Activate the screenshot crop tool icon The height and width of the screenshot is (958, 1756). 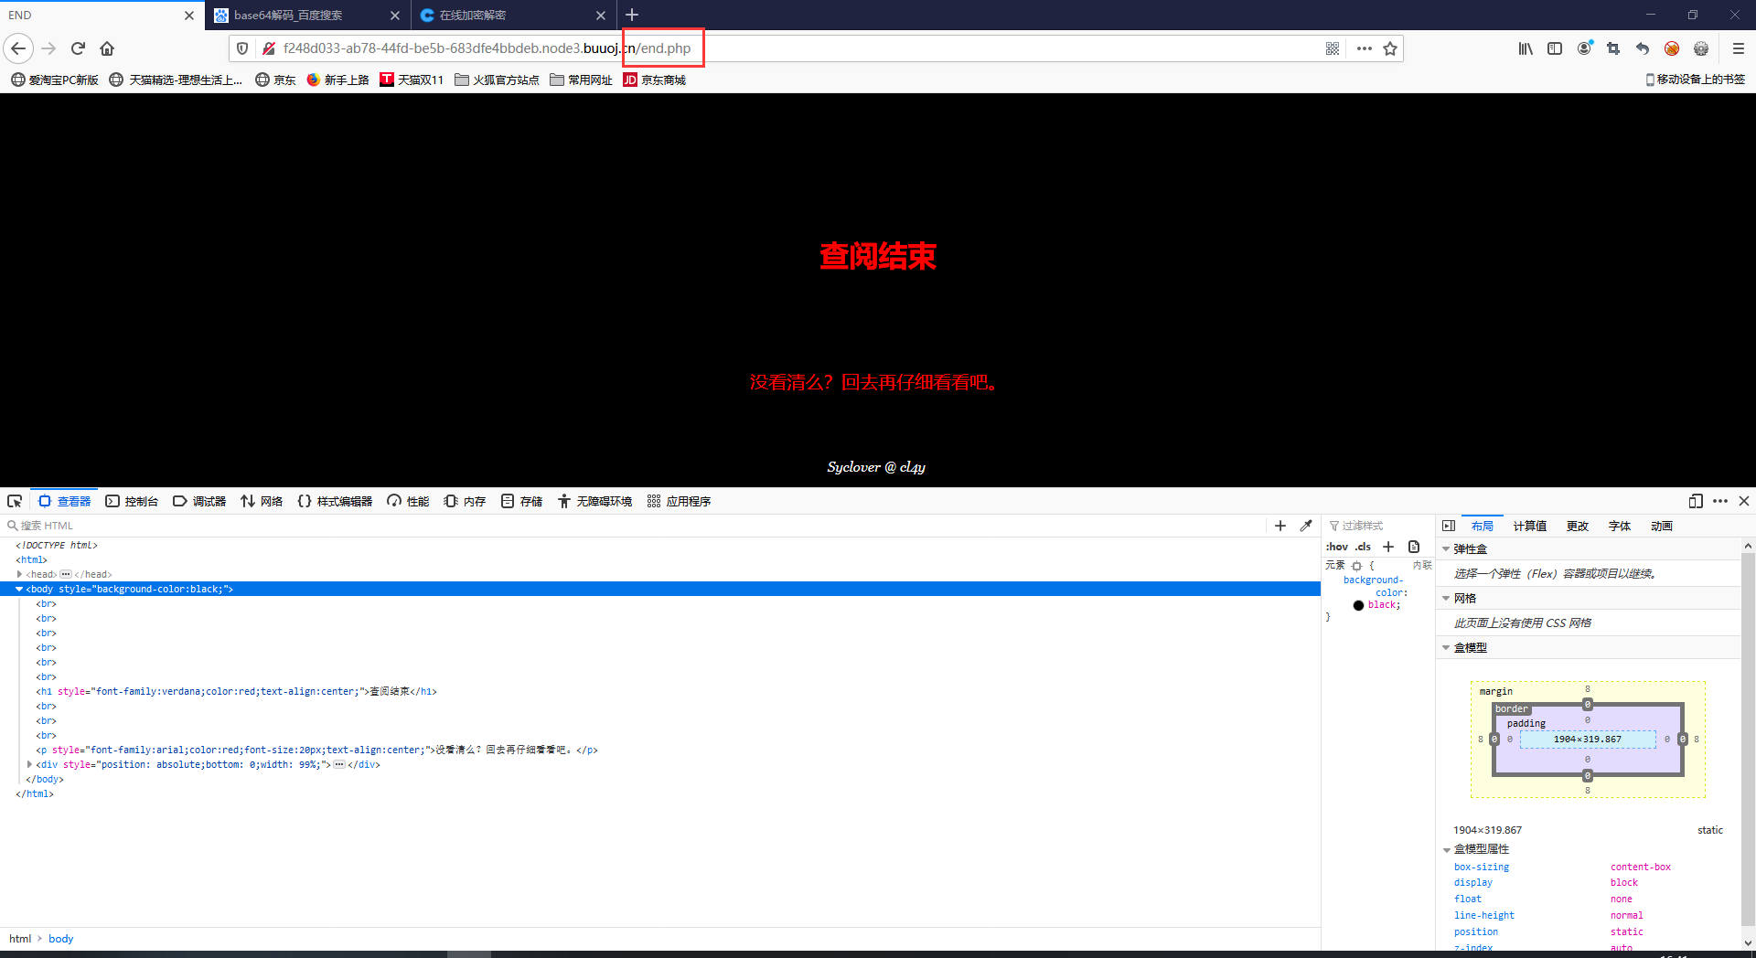[x=1613, y=48]
